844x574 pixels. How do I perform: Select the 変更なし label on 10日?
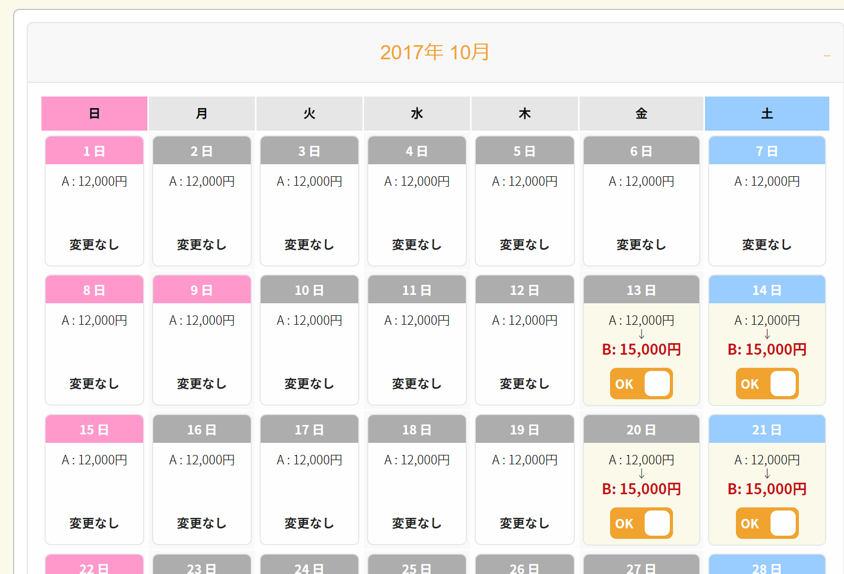pyautogui.click(x=309, y=384)
